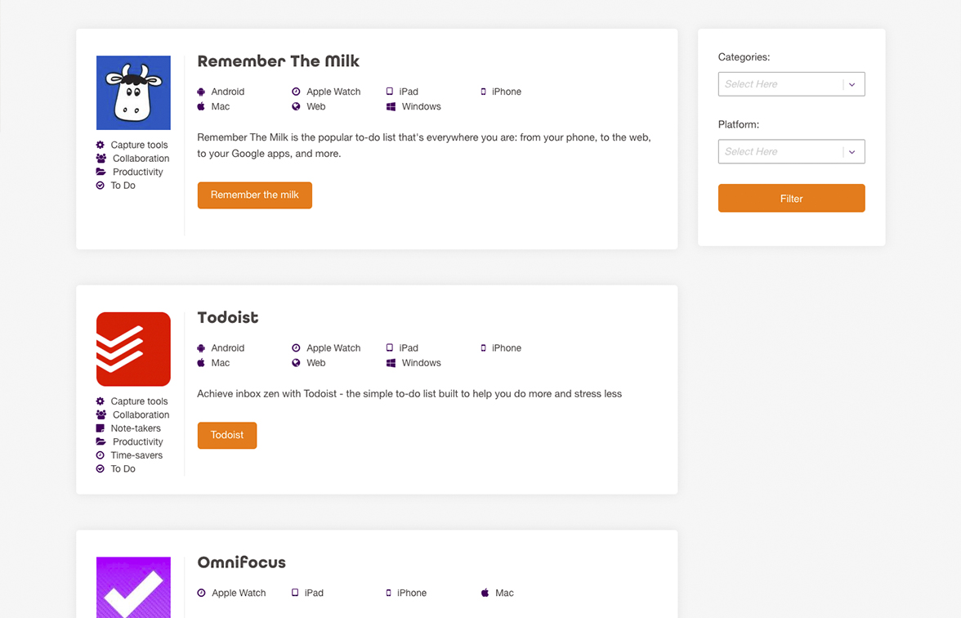961x618 pixels.
Task: Click the orange Todoist button
Action: [x=227, y=435]
